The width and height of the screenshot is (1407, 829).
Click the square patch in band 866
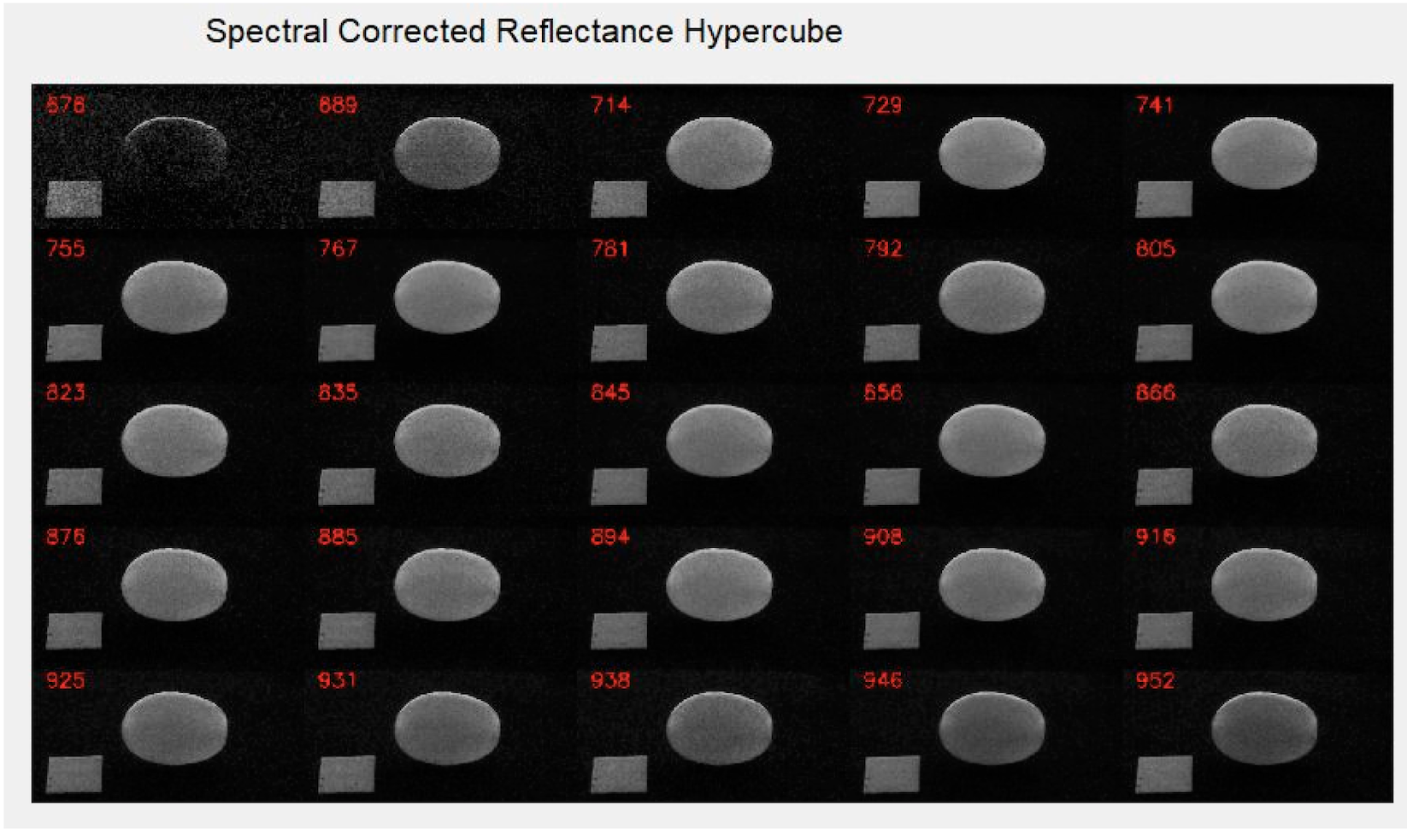pyautogui.click(x=1163, y=487)
